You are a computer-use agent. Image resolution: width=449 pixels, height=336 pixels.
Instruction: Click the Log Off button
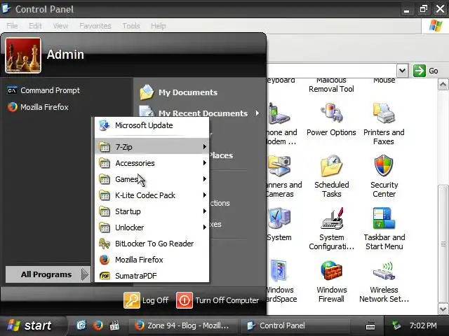click(146, 300)
